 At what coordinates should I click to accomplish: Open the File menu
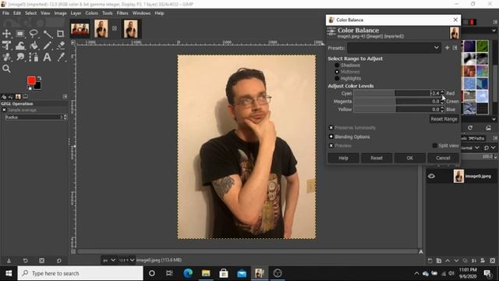[5, 13]
